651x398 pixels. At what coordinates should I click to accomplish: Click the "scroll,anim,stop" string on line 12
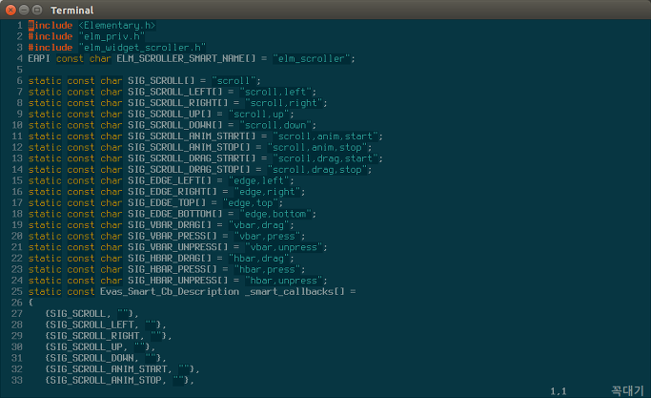(316, 148)
